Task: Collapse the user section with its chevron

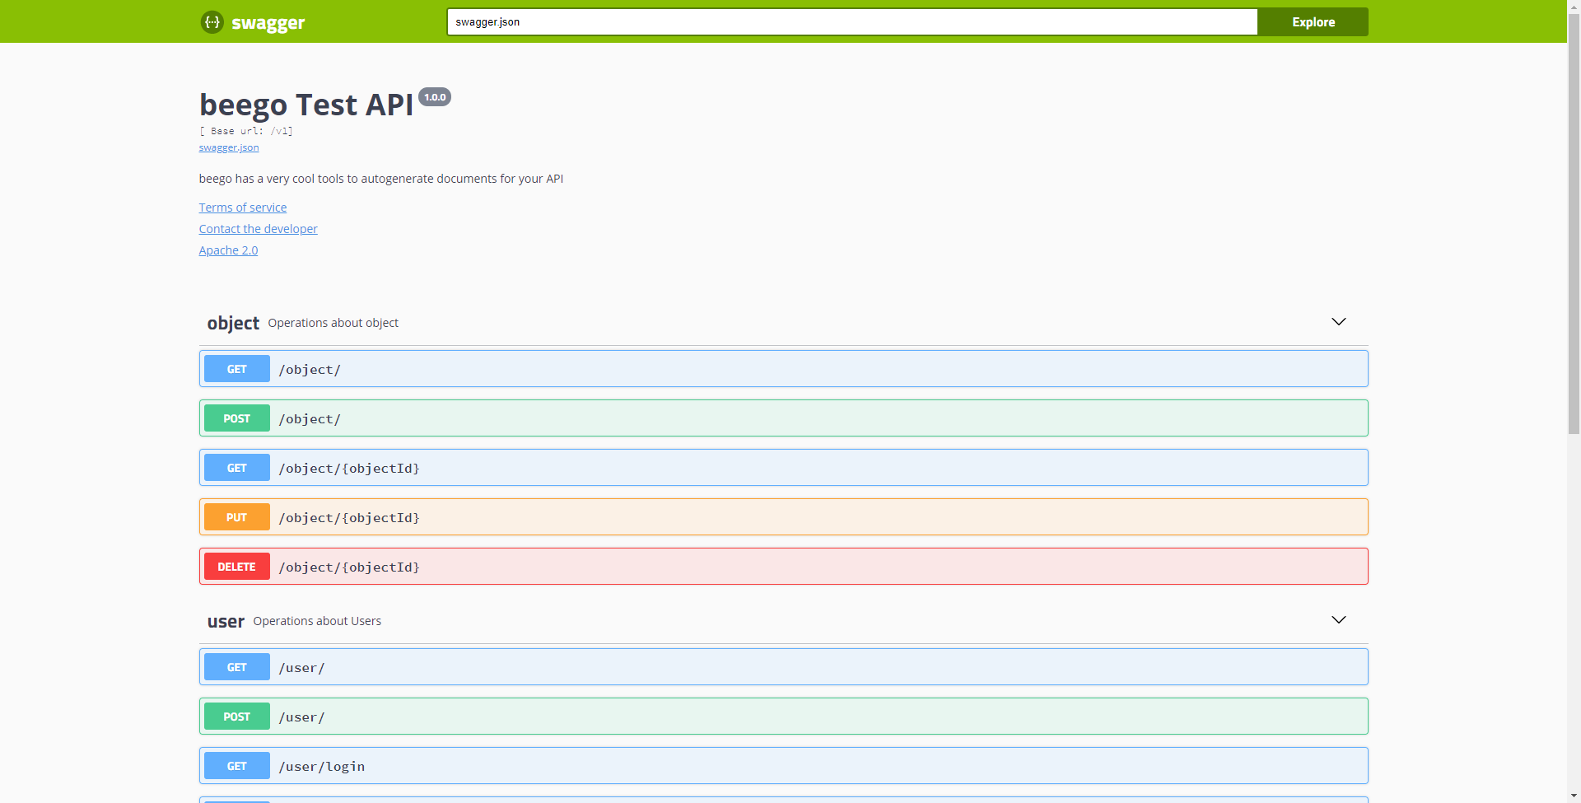Action: pos(1339,620)
